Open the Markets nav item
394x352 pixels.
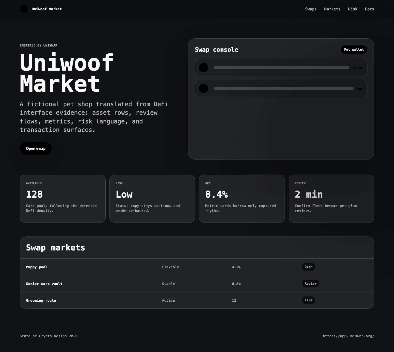point(332,9)
